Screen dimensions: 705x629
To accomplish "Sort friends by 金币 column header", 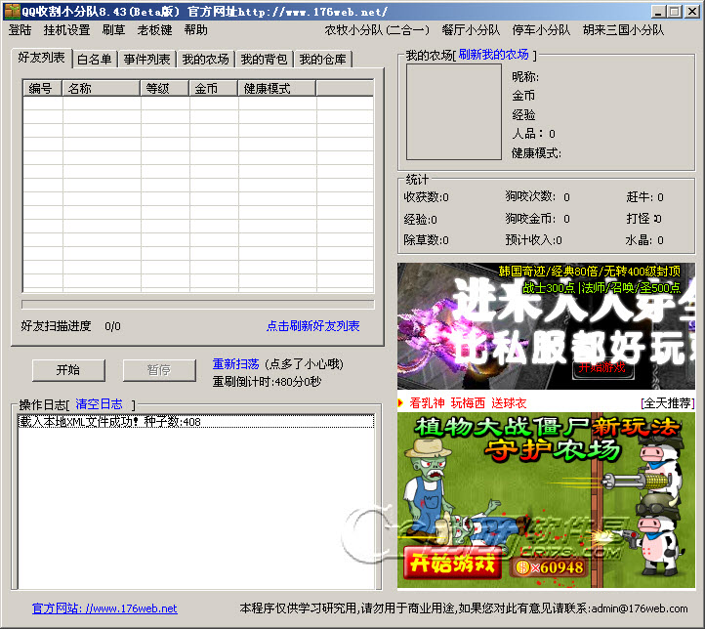I will 214,89.
